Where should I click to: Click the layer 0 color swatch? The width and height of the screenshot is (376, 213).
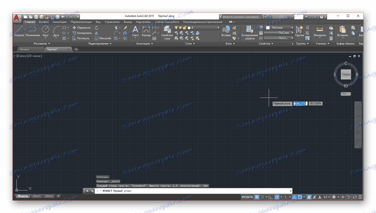point(189,28)
